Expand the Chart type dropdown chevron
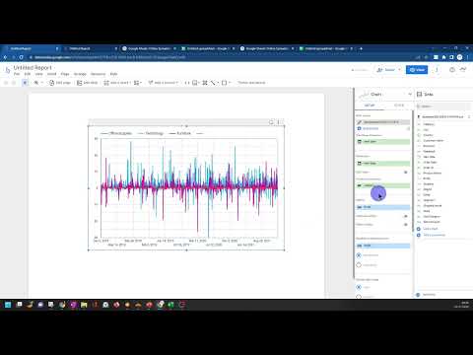Viewport: 473px width, 355px height. point(410,94)
